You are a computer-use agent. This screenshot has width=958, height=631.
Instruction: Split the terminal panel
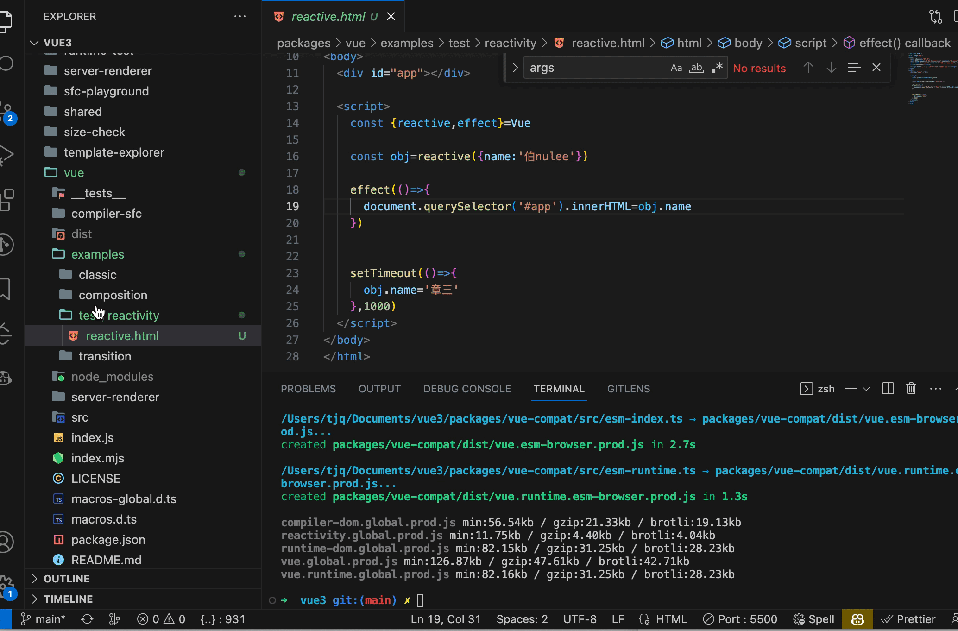click(888, 389)
